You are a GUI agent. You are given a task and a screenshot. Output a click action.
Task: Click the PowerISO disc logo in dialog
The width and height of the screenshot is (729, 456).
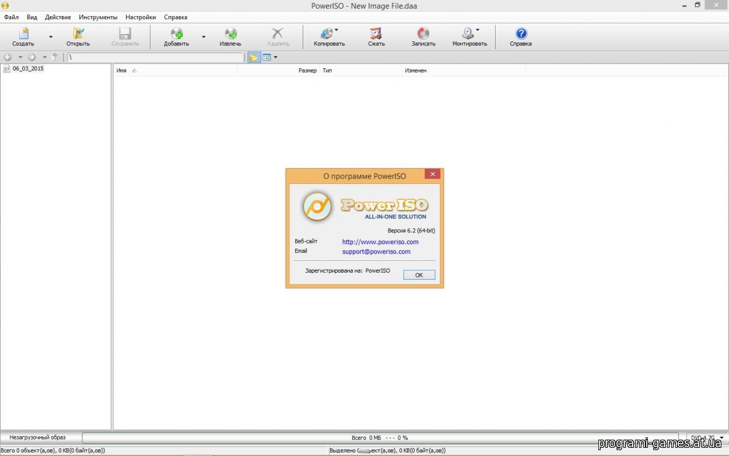click(x=318, y=206)
